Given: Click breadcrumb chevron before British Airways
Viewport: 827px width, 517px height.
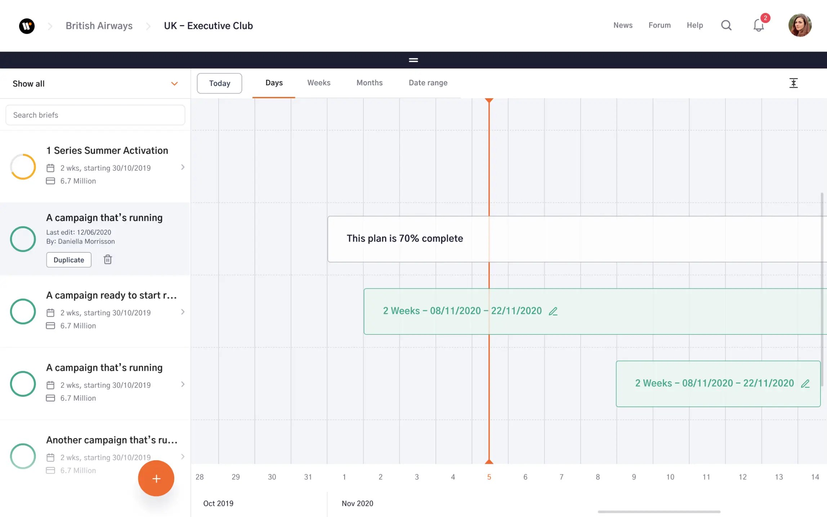Looking at the screenshot, I should 50,26.
